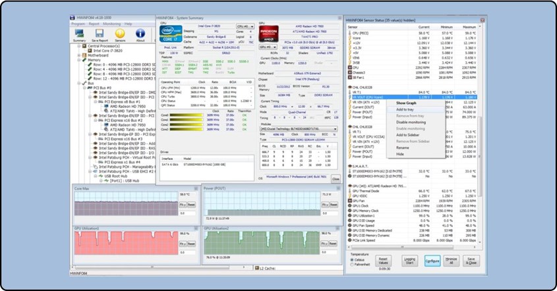Open the Summary toolbar icon

[x=79, y=34]
